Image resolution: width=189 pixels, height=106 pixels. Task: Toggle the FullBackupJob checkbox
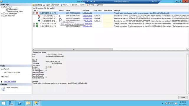tap(7, 9)
